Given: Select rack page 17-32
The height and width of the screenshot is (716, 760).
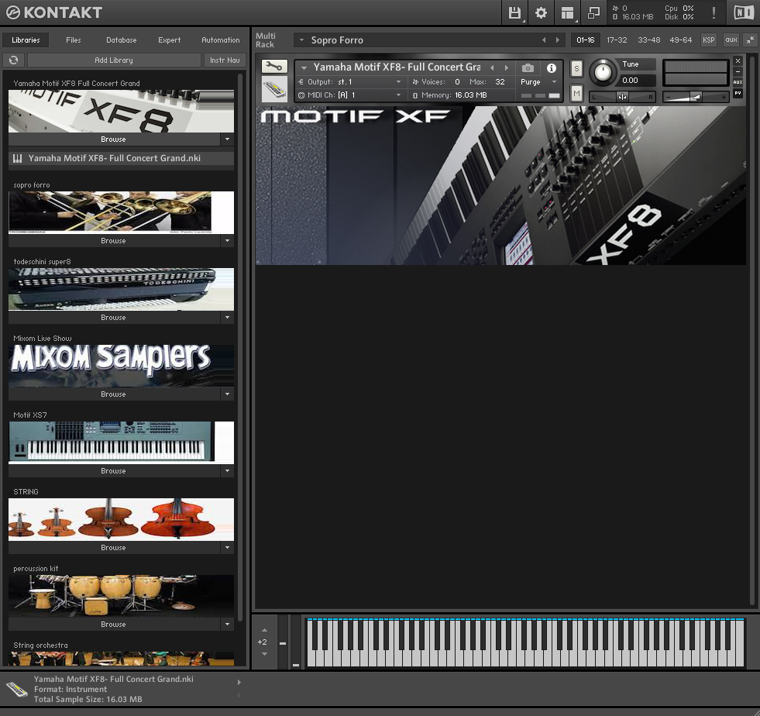Looking at the screenshot, I should point(617,40).
